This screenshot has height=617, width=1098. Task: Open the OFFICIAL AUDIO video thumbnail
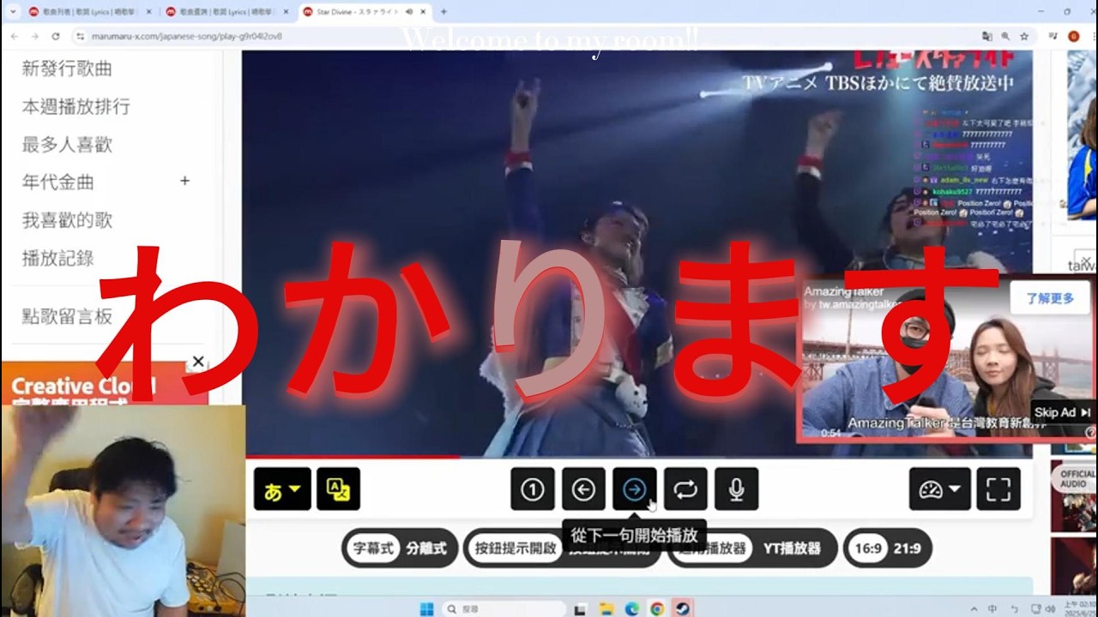tap(1073, 495)
